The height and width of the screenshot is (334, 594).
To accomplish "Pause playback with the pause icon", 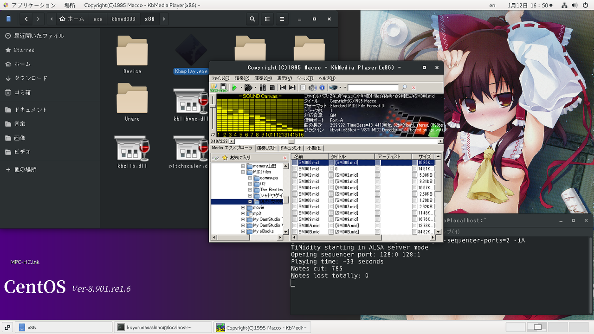I will (263, 88).
